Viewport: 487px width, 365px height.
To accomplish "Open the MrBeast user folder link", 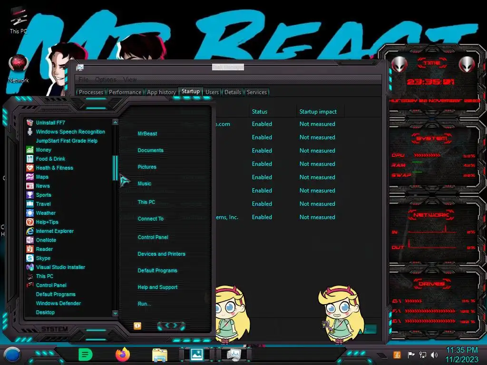I will [x=147, y=134].
